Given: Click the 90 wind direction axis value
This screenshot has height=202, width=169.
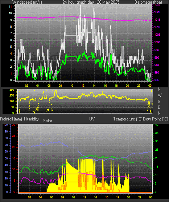Looking at the screenshot, I should (12, 107).
